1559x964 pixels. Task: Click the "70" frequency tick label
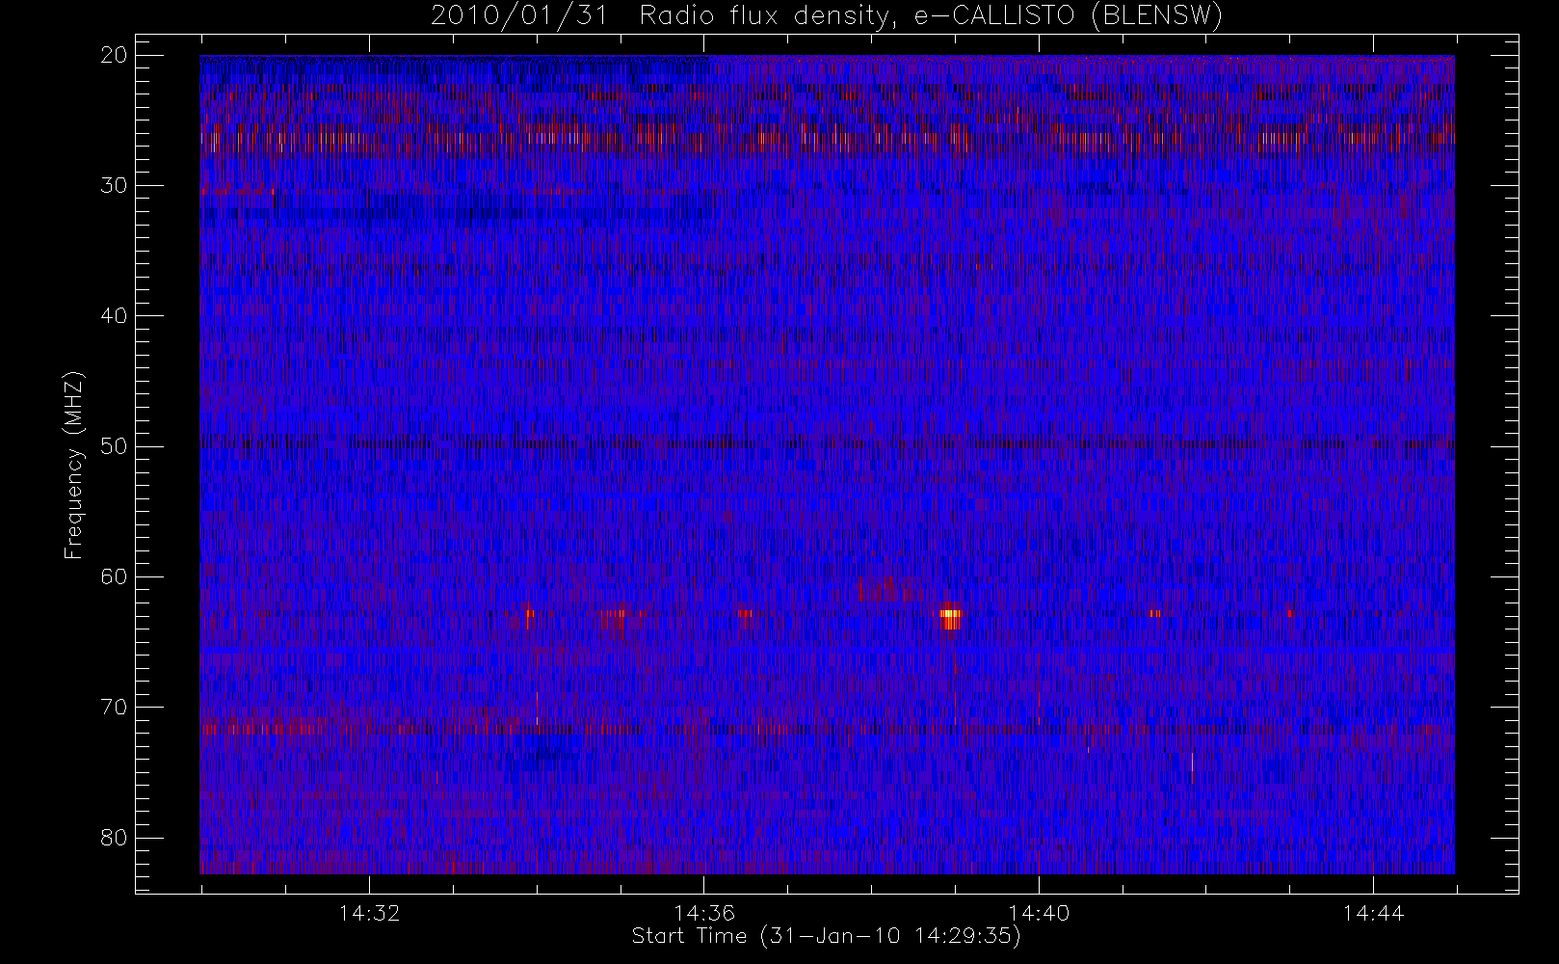[115, 707]
